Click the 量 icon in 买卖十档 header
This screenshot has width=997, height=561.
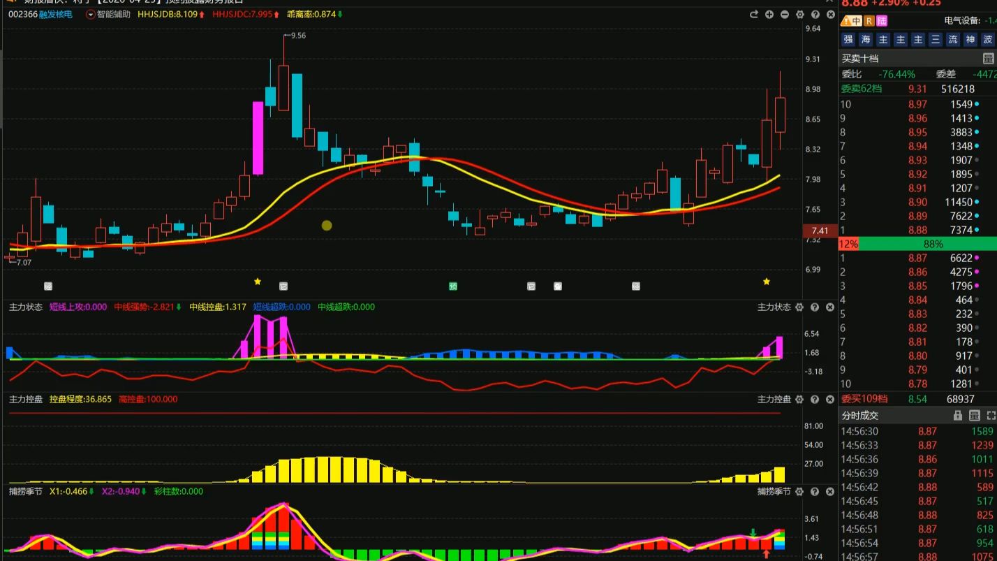coord(988,59)
